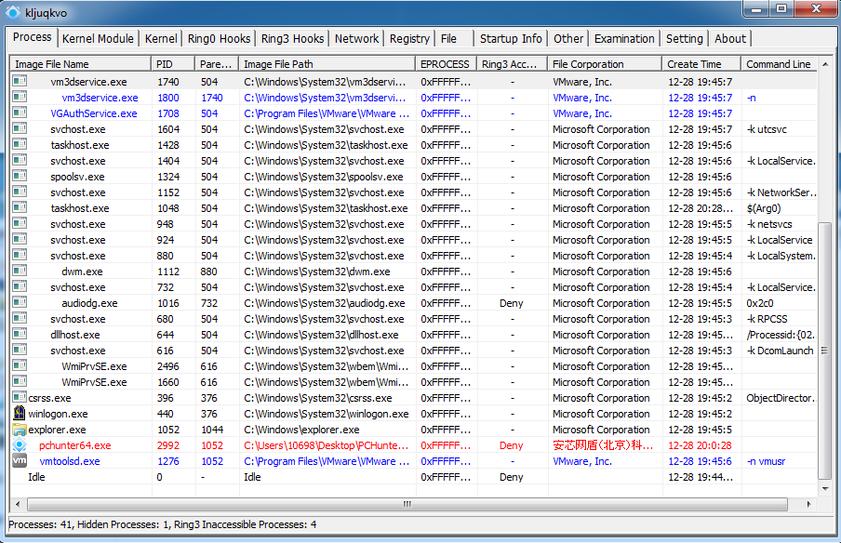This screenshot has width=841, height=543.
Task: Click the icon in the PID 948 svchost.exe row
Action: point(20,223)
